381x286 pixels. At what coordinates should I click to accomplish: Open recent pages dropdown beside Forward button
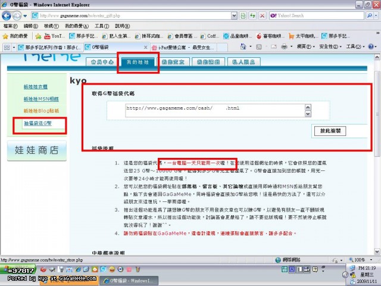25,16
